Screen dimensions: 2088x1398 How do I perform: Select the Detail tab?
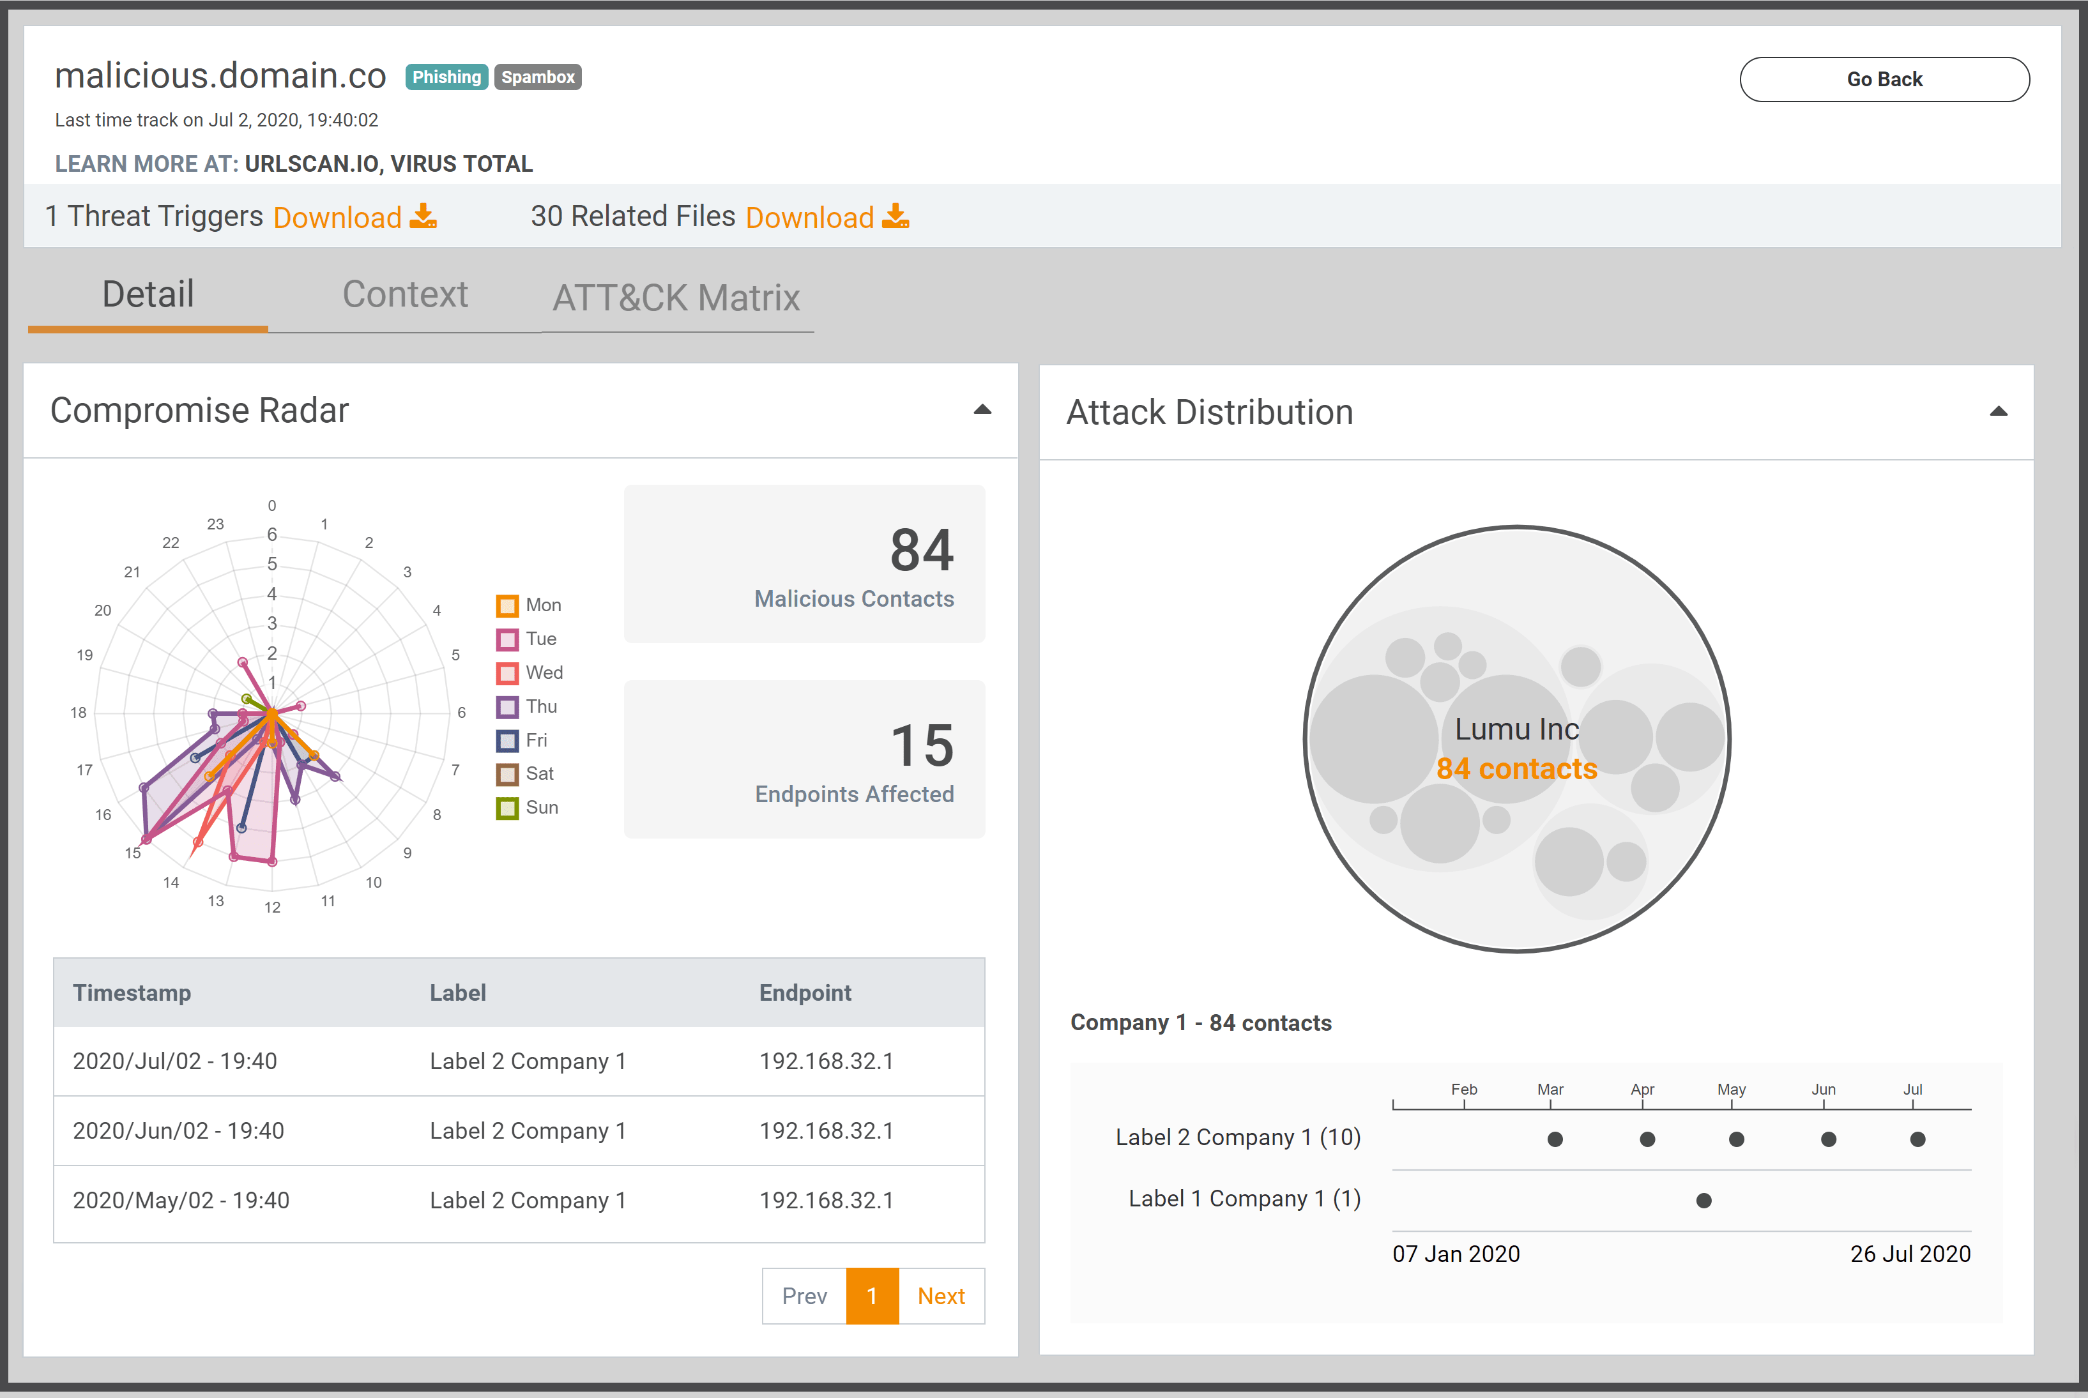click(x=148, y=295)
